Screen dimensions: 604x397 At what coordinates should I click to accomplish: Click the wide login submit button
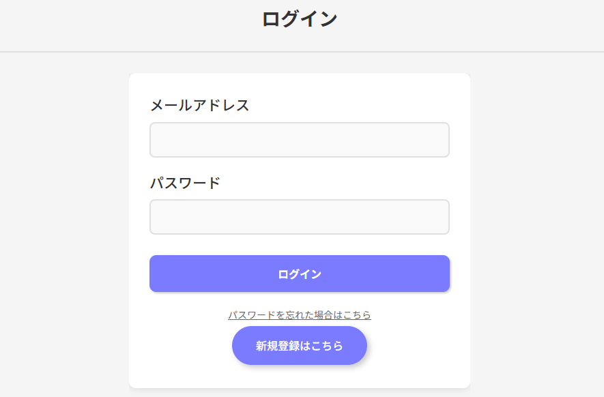click(299, 274)
